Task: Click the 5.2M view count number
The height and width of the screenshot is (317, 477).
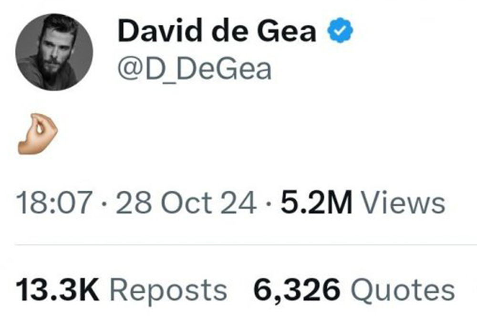Action: coord(316,203)
